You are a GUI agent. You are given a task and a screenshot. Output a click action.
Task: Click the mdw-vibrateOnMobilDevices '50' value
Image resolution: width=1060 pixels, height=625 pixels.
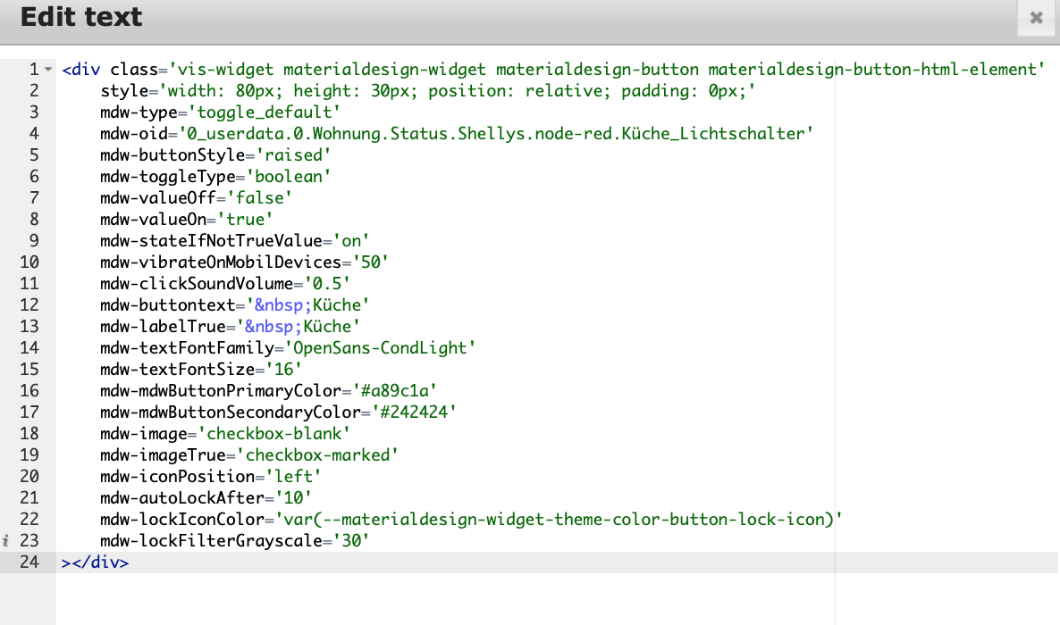[x=370, y=262]
